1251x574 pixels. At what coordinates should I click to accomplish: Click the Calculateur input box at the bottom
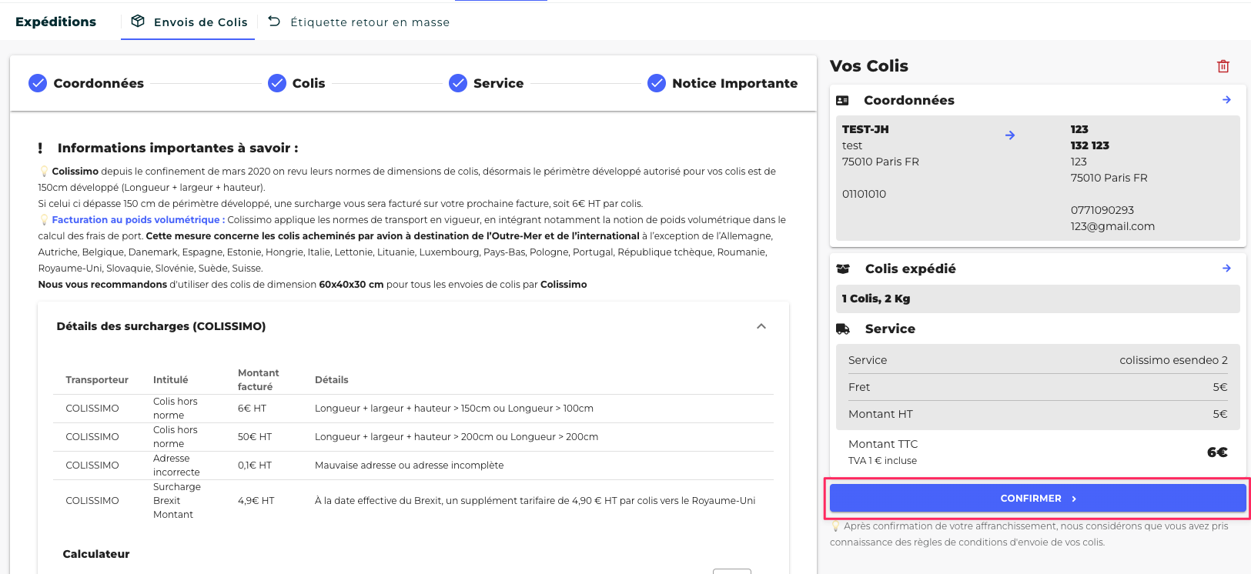click(731, 571)
